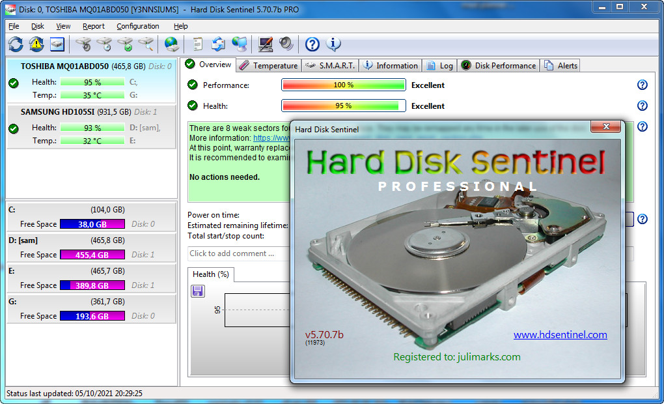This screenshot has height=404, width=664.
Task: Click the D: [sam] free space 455,4 GB bar
Action: tap(92, 255)
